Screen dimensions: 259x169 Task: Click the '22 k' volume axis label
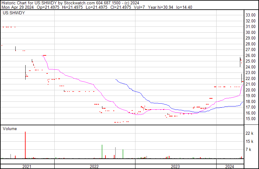249,134
